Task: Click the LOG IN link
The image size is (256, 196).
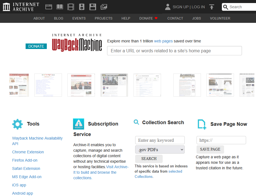Action: click(x=198, y=7)
